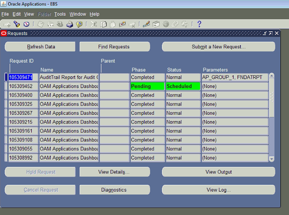Select Request ID 105309452 field
The height and width of the screenshot is (215, 289).
pos(23,86)
